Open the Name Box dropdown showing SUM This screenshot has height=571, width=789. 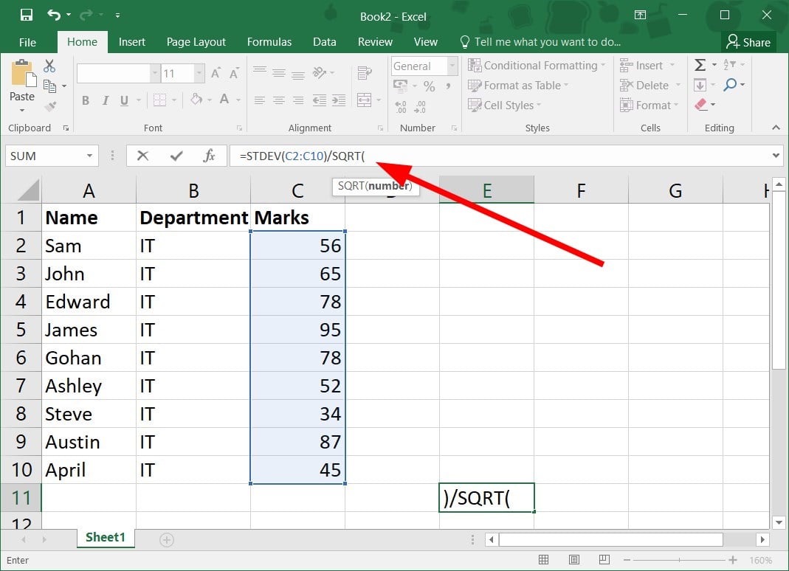tap(89, 156)
